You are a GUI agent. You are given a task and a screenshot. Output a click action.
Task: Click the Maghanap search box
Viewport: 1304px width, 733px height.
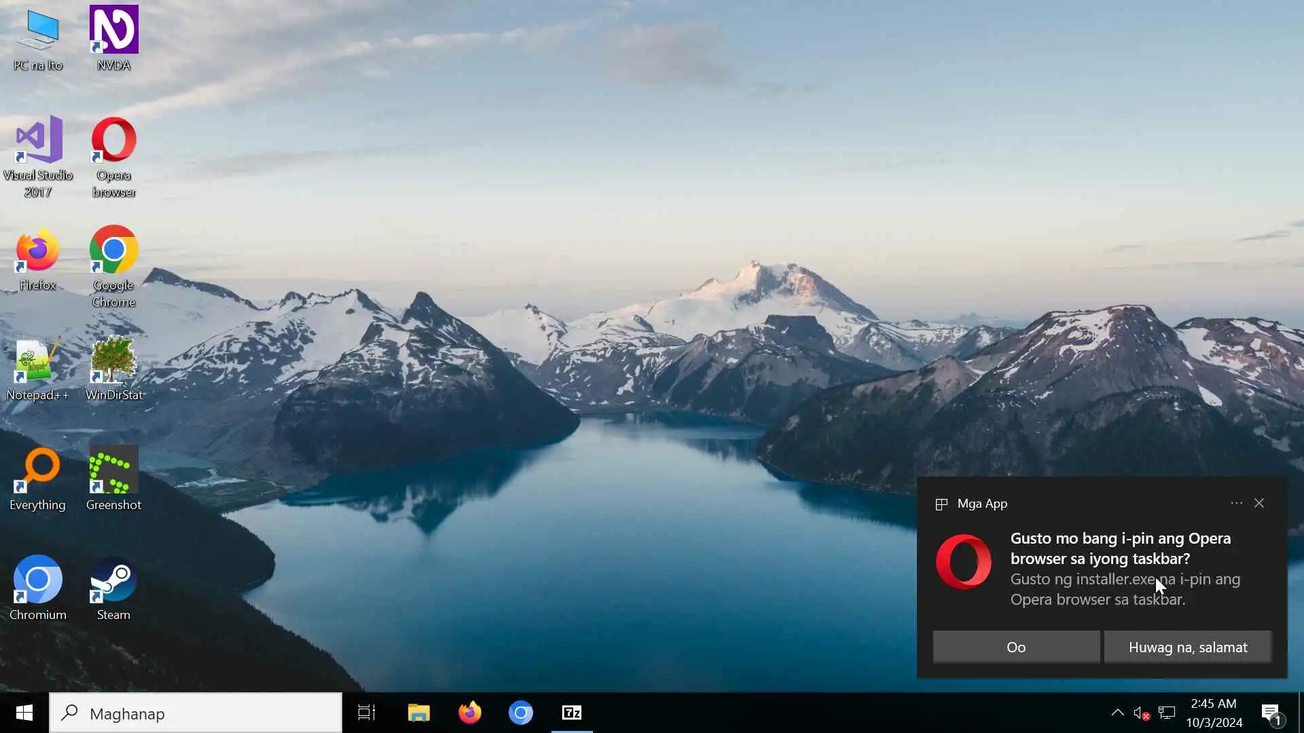click(x=196, y=713)
